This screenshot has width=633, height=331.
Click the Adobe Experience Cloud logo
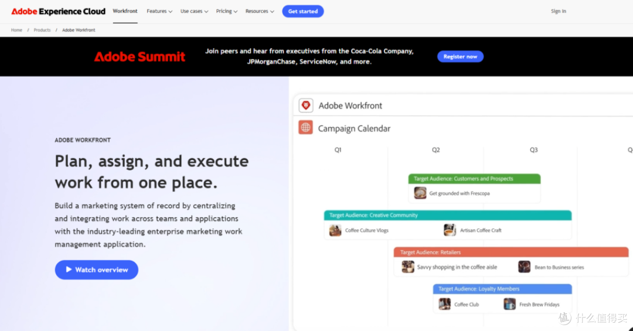click(x=58, y=11)
